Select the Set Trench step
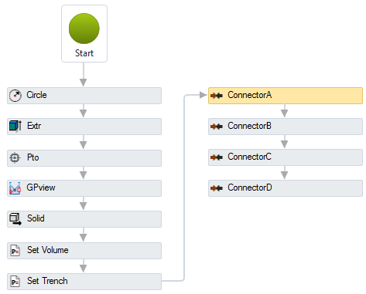366x294 pixels. click(84, 282)
